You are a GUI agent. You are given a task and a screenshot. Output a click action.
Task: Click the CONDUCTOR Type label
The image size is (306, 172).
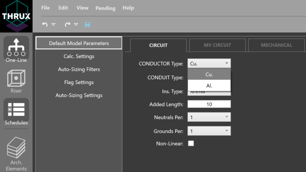161,64
